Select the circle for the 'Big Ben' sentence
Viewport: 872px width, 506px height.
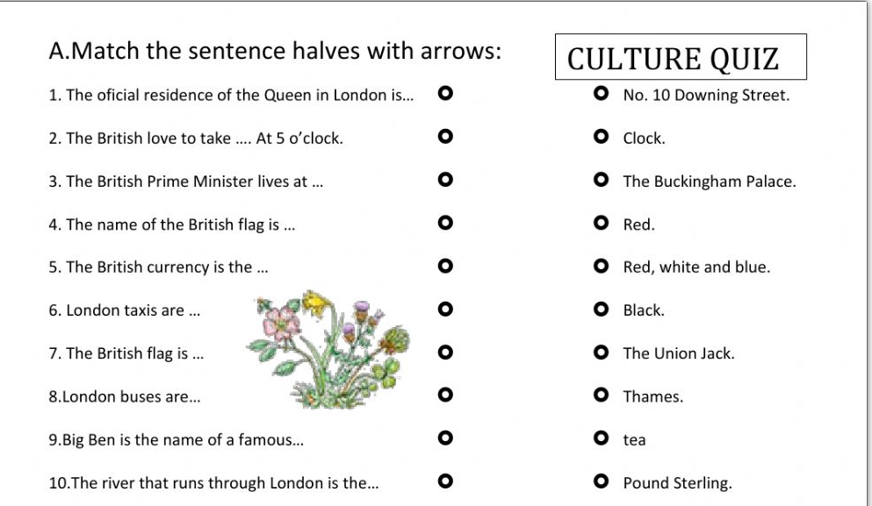[x=445, y=438]
